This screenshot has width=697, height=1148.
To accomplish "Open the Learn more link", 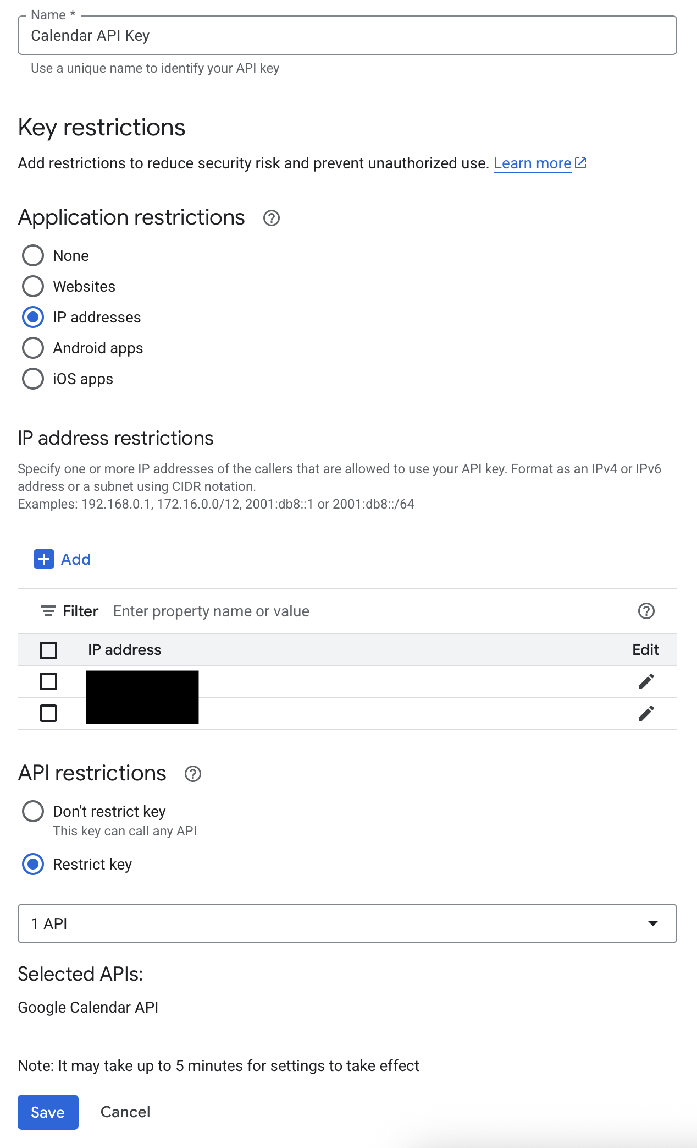I will point(532,163).
